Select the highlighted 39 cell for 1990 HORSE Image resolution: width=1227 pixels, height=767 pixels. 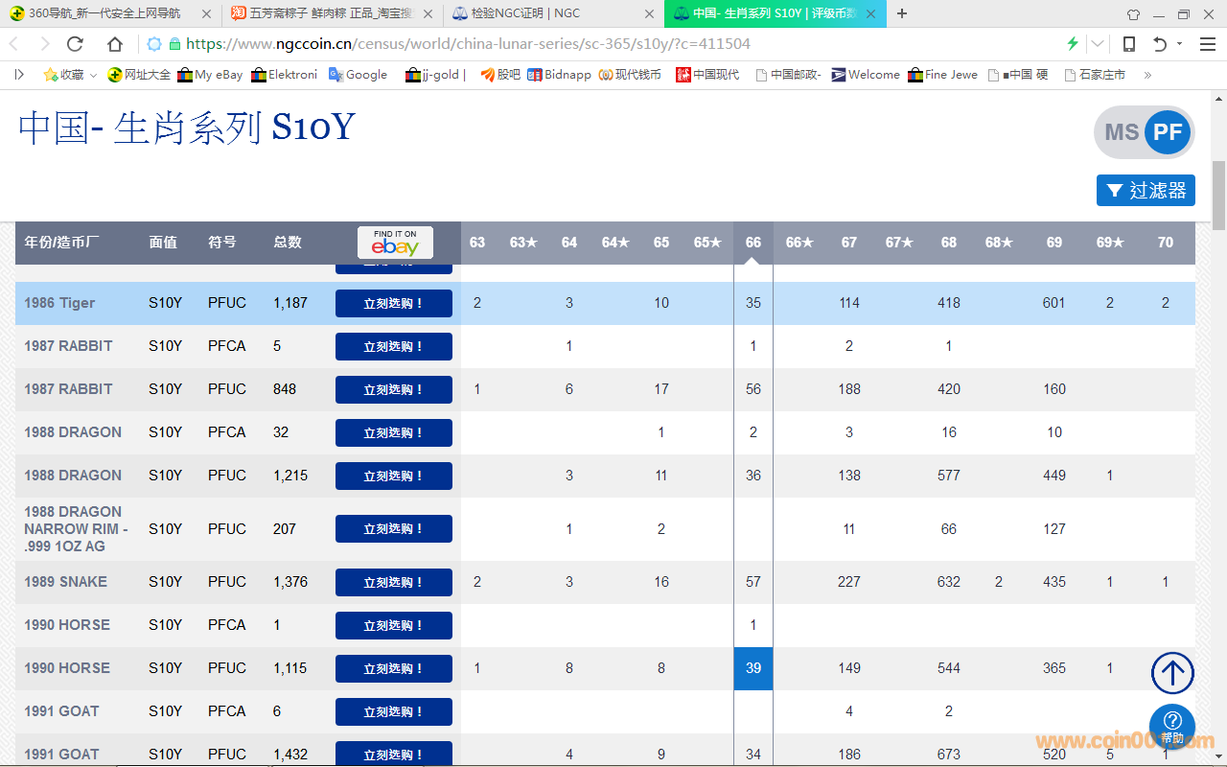pos(752,668)
